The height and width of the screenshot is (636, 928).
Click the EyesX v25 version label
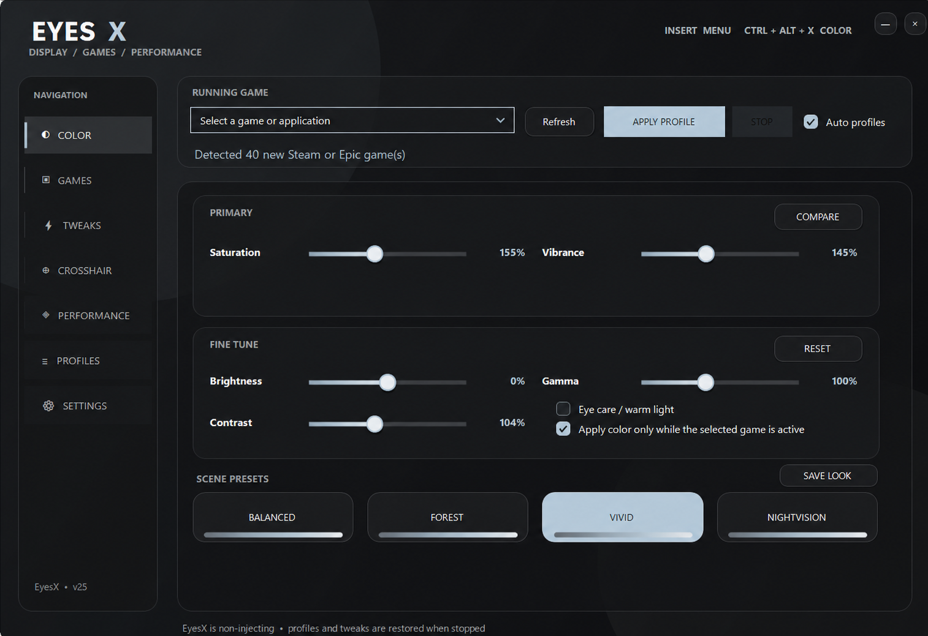click(x=61, y=586)
